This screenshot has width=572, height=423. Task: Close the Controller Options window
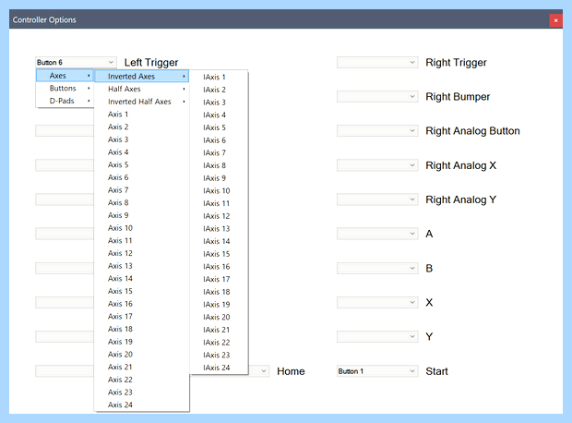(x=555, y=20)
